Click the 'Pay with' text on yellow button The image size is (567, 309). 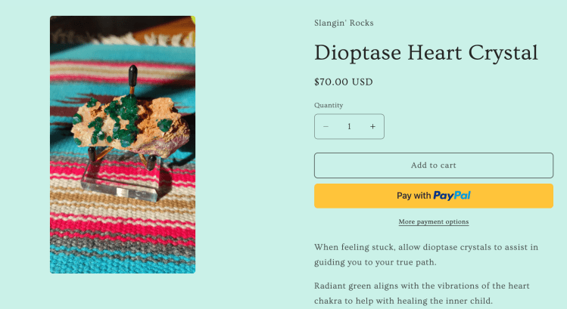[x=414, y=196]
